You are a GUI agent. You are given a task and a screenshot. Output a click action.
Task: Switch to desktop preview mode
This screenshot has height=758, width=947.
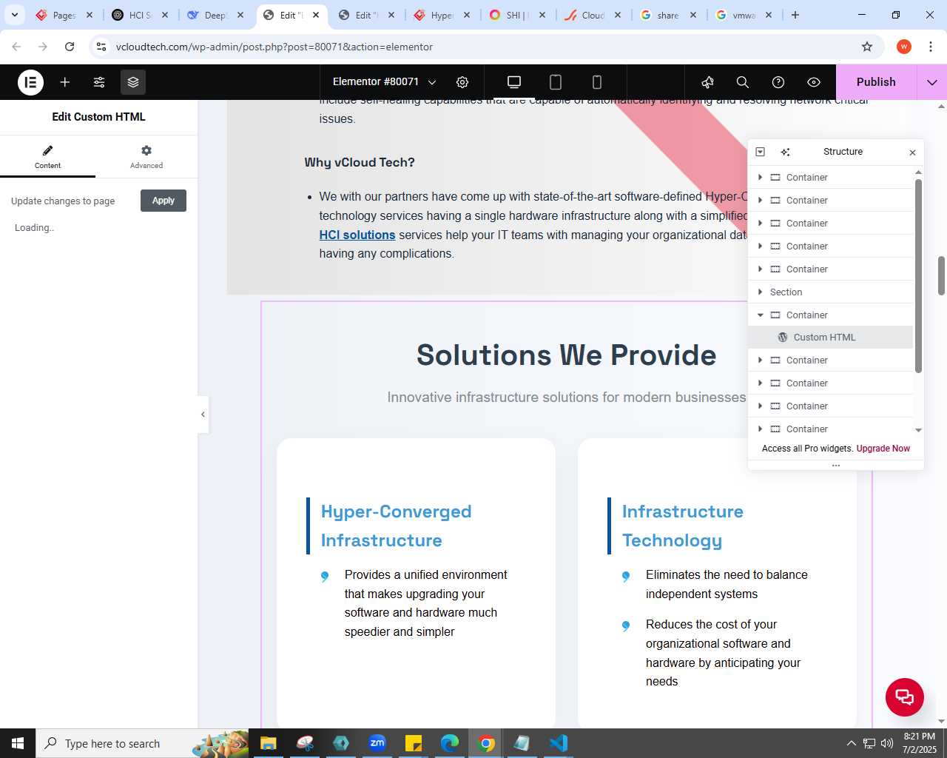[x=514, y=82]
